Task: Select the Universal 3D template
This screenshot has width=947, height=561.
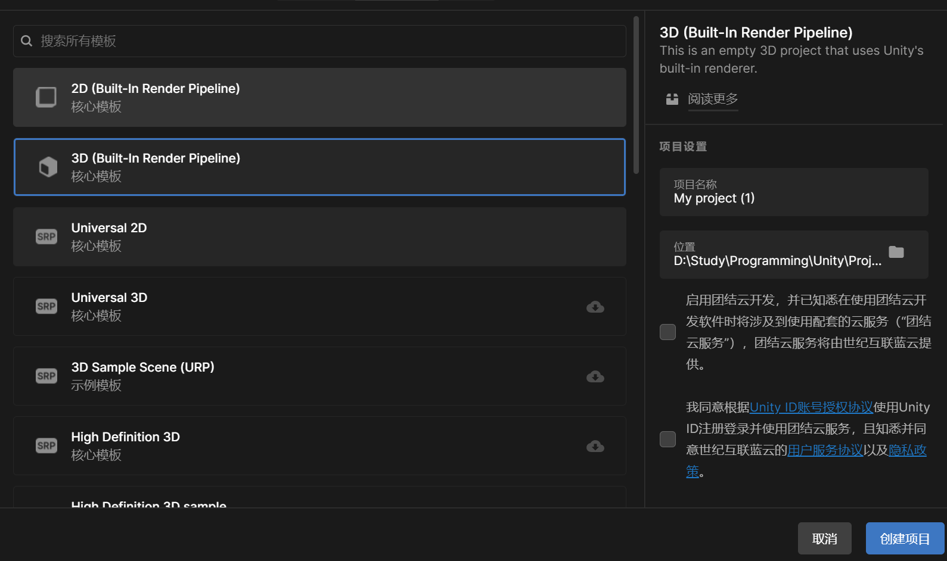Action: point(319,306)
